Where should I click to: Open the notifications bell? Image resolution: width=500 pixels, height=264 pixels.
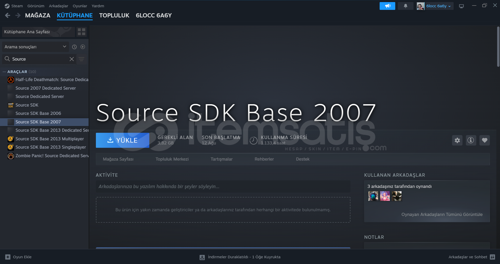point(405,6)
